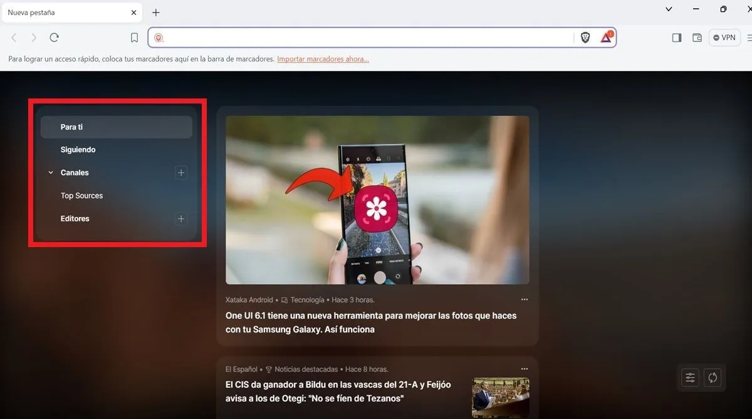Refresh the news feed with circular arrows
This screenshot has height=419, width=752.
click(x=713, y=378)
